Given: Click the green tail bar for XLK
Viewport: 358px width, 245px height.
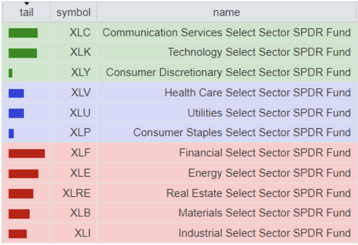Looking at the screenshot, I should pyautogui.click(x=23, y=53).
